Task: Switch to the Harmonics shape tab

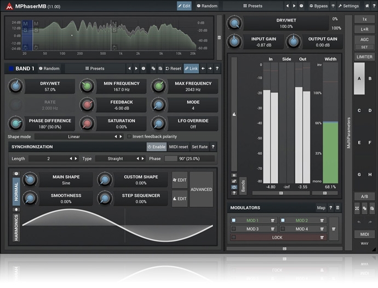Action: [16, 227]
